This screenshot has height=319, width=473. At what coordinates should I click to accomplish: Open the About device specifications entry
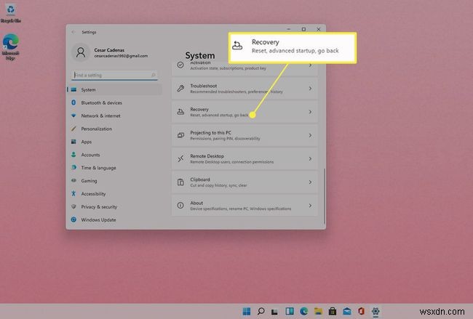pyautogui.click(x=245, y=206)
